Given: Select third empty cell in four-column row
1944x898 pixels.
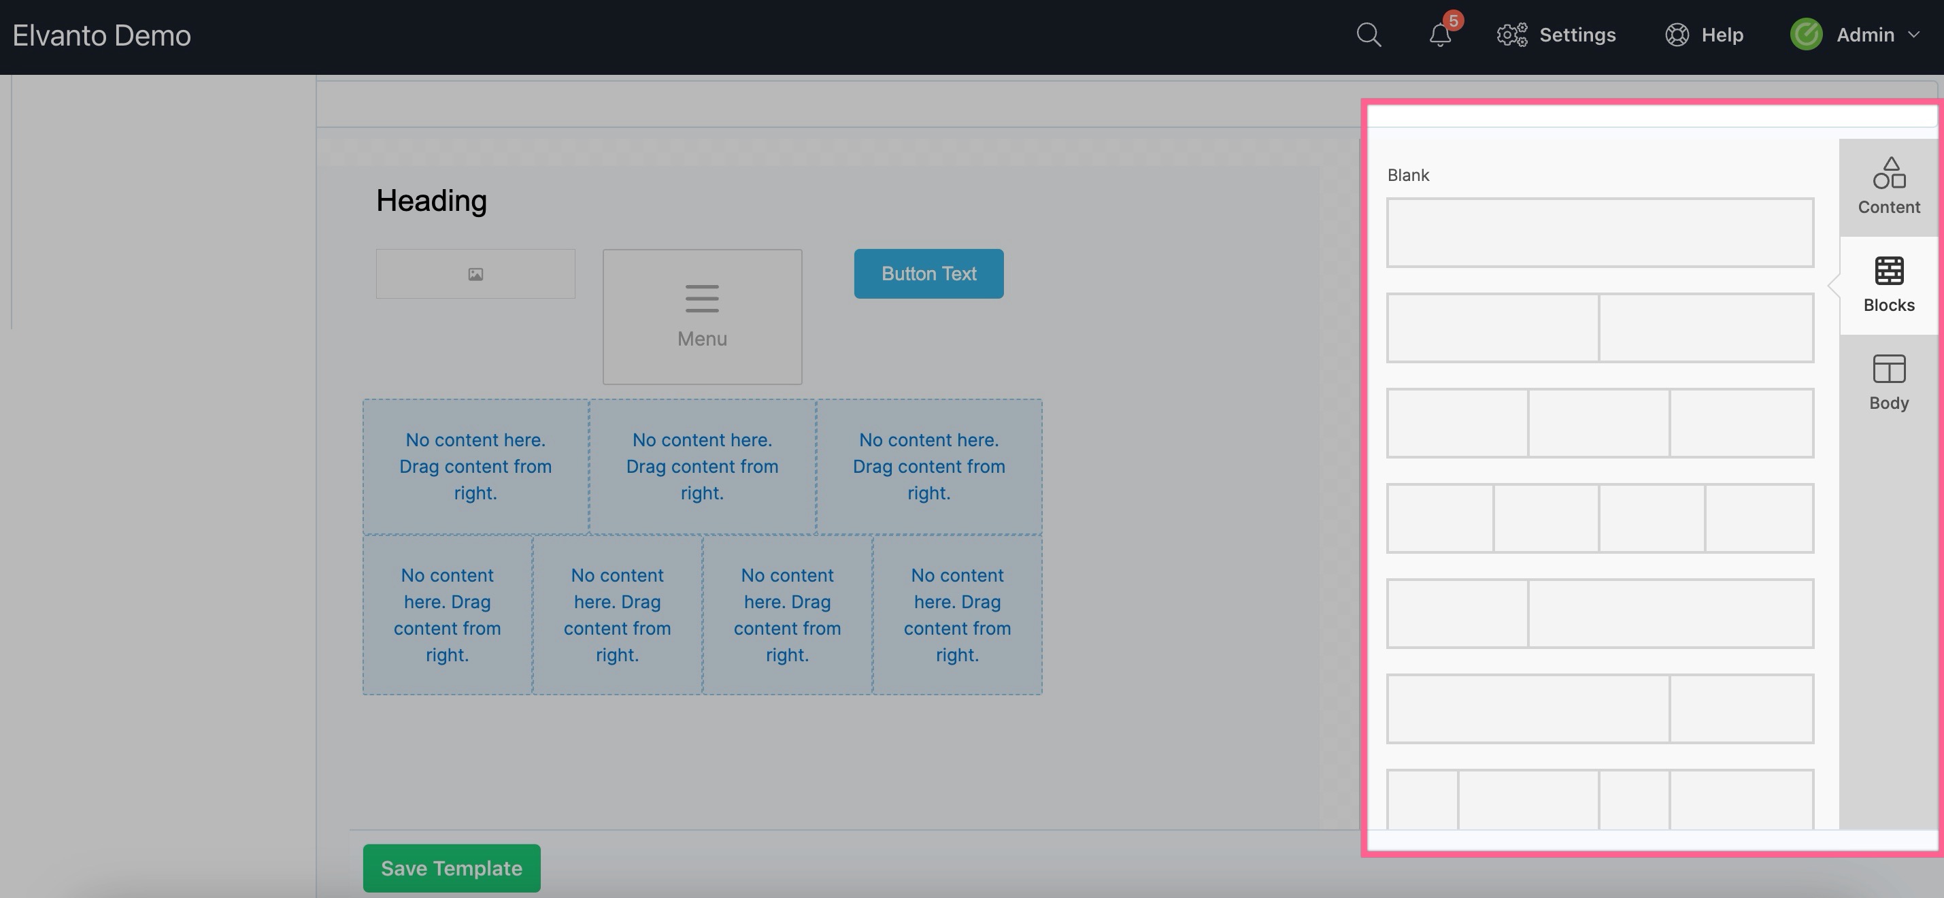Looking at the screenshot, I should (x=787, y=614).
